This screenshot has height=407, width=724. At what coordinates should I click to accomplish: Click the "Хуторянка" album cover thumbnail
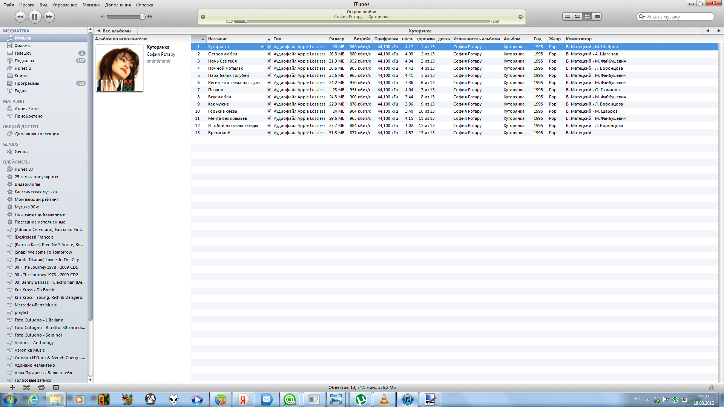pyautogui.click(x=119, y=68)
